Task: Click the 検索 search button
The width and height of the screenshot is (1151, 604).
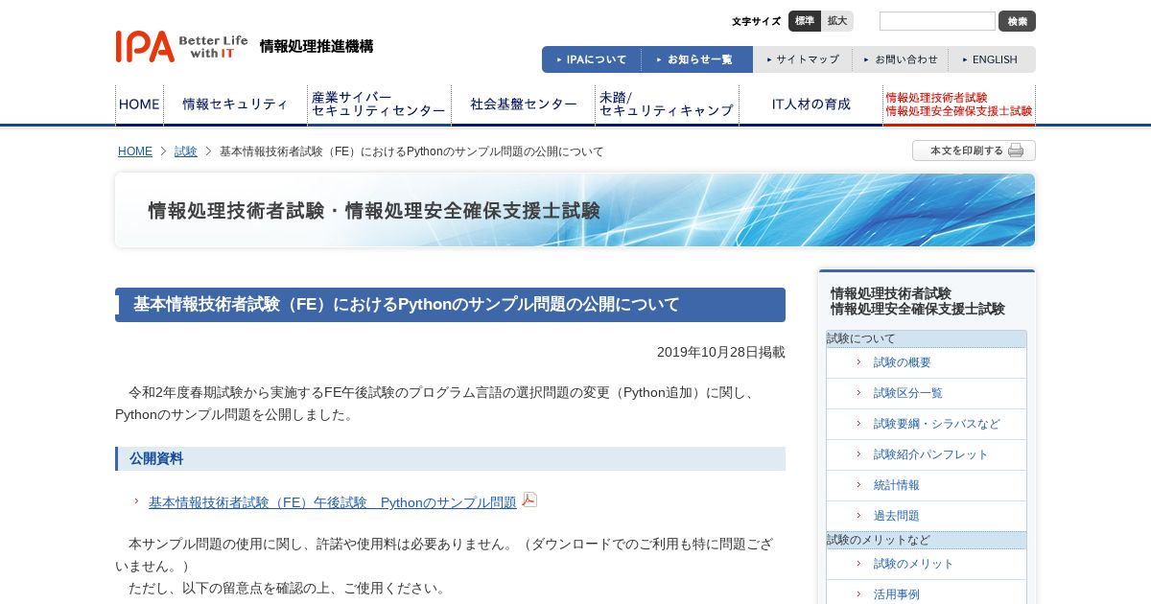Action: [1017, 21]
